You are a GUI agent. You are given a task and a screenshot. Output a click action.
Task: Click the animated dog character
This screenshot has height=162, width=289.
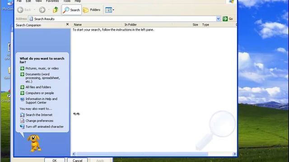(x=34, y=143)
